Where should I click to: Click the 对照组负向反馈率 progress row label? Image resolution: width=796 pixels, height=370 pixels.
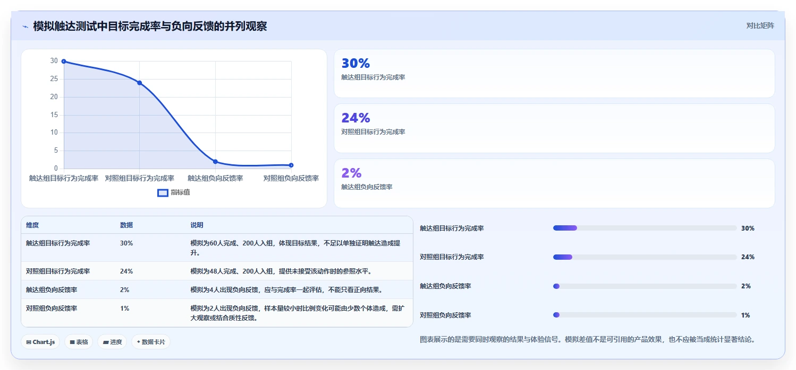[445, 315]
